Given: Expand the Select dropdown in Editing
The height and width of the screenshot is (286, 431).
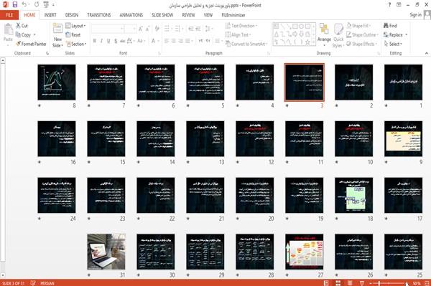Looking at the screenshot, I should [x=393, y=44].
